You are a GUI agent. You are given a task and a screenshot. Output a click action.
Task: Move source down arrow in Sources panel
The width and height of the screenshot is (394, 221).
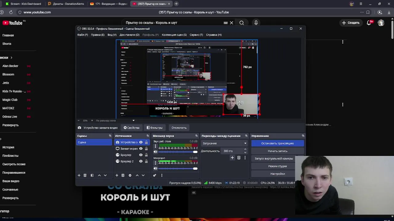[143, 175]
